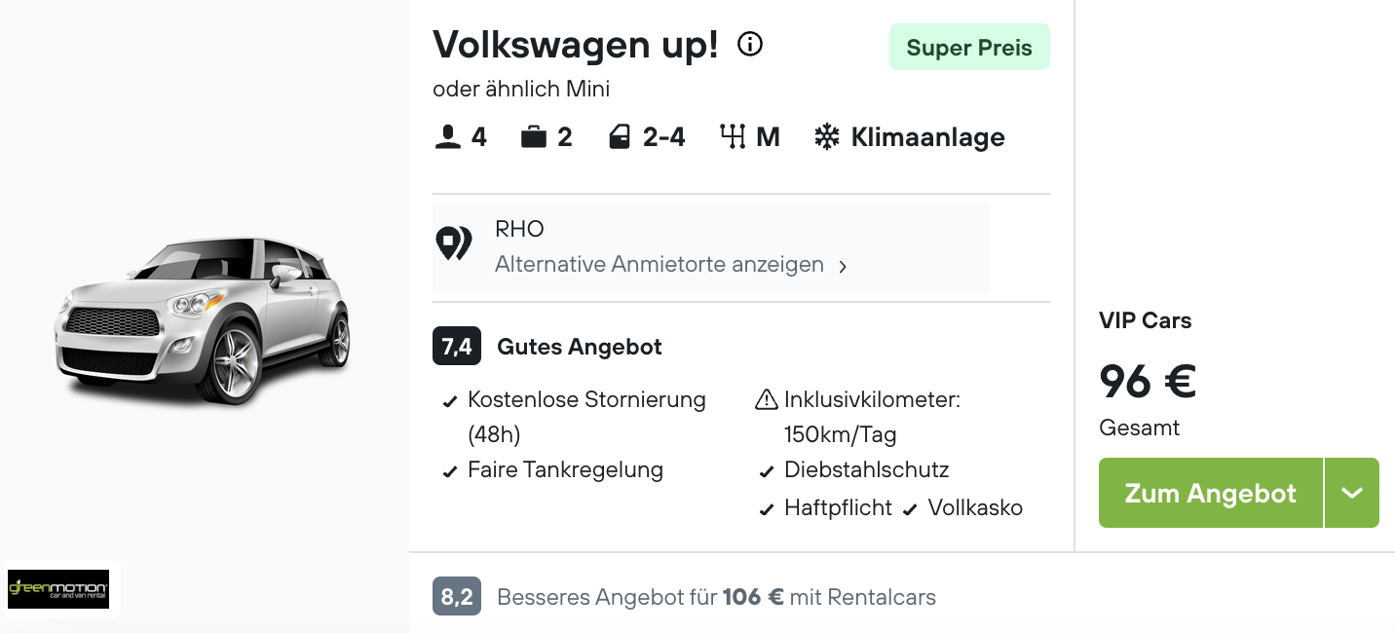The height and width of the screenshot is (633, 1395).
Task: Click the location pin icon beside RHO
Action: click(453, 243)
